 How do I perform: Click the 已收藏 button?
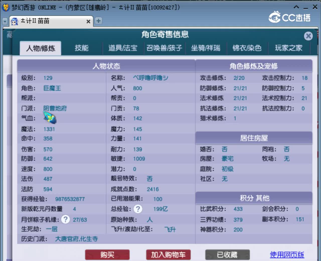pos(227,255)
